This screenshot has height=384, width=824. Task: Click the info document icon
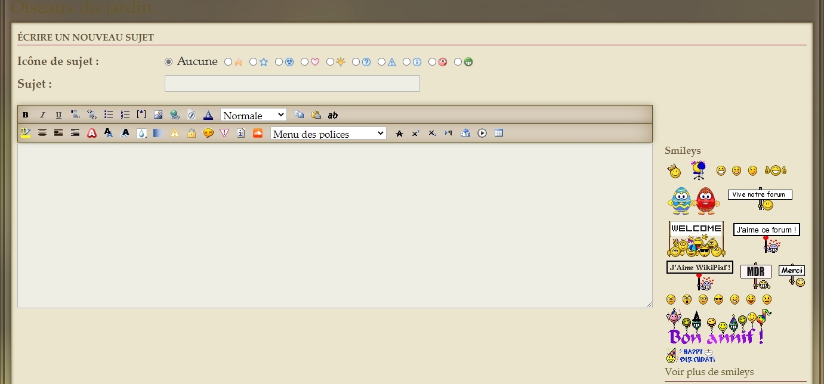(x=241, y=133)
